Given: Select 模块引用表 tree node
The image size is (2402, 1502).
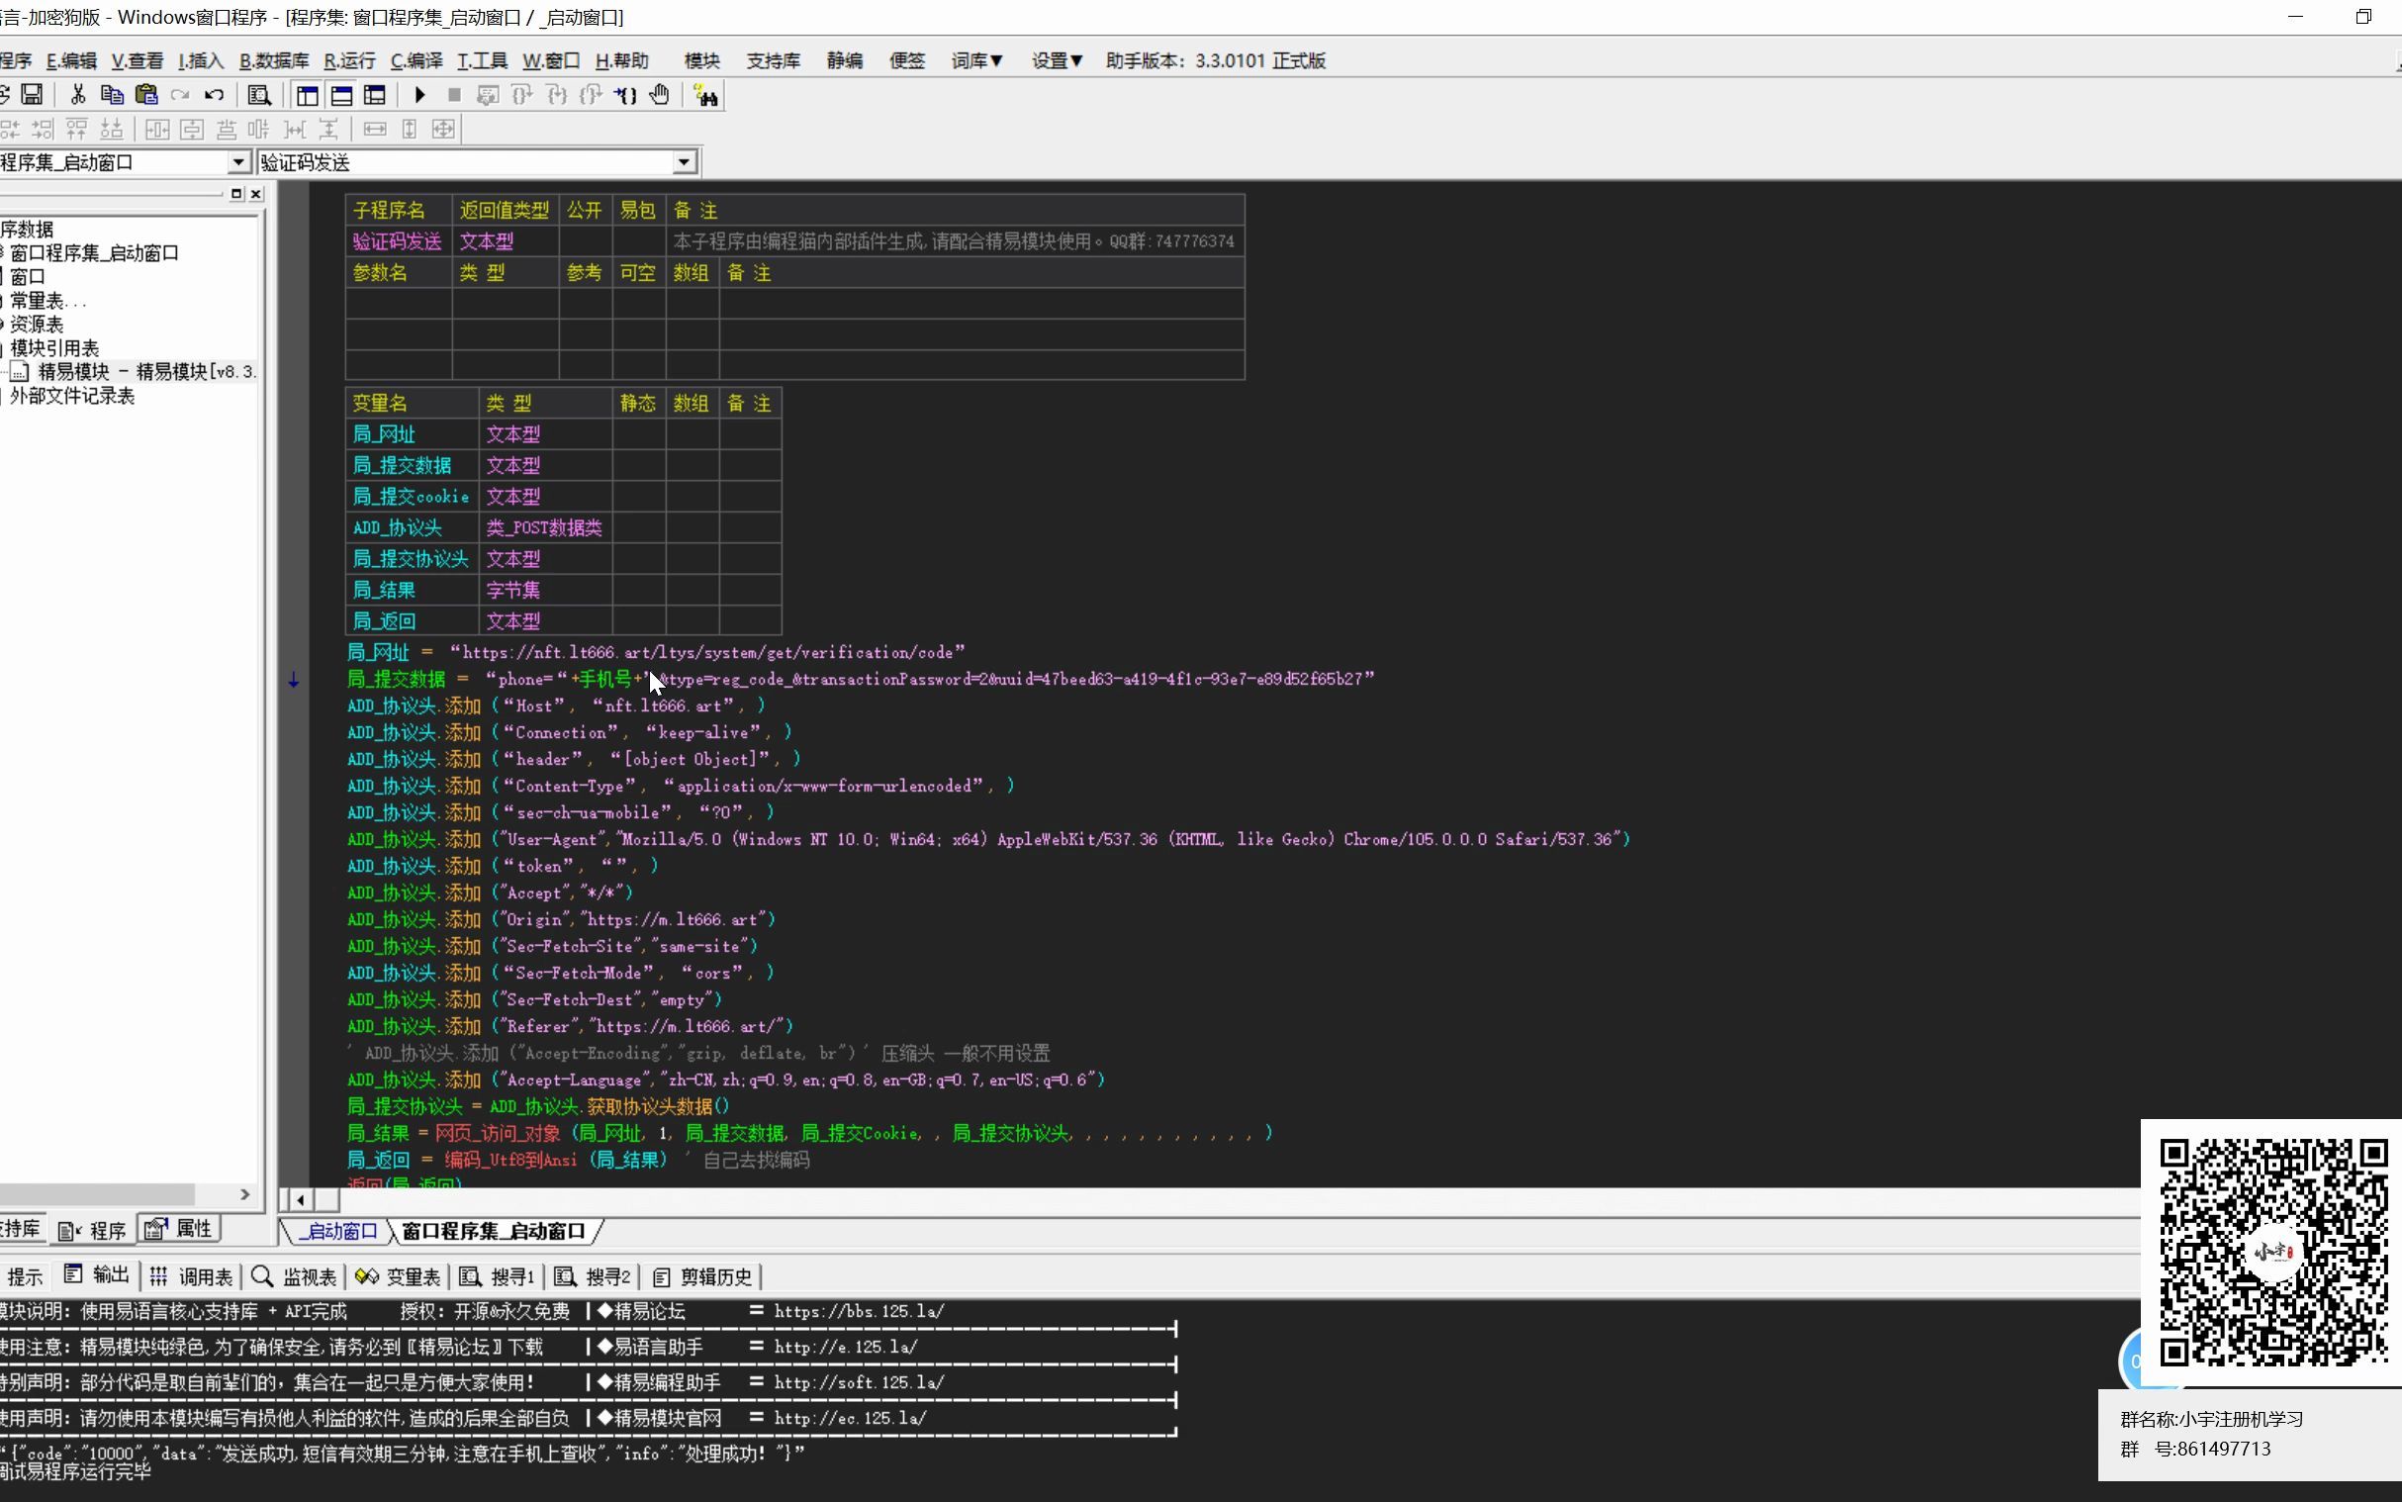Looking at the screenshot, I should pyautogui.click(x=54, y=348).
